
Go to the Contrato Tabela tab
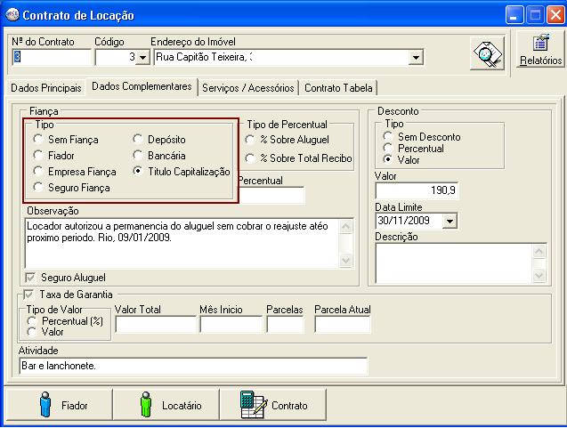[x=339, y=88]
